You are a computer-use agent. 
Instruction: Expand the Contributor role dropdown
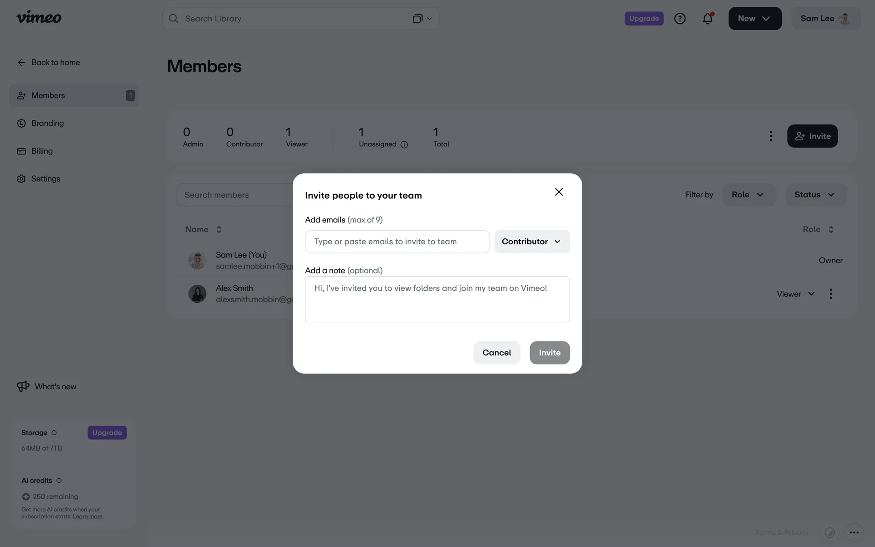pyautogui.click(x=532, y=242)
